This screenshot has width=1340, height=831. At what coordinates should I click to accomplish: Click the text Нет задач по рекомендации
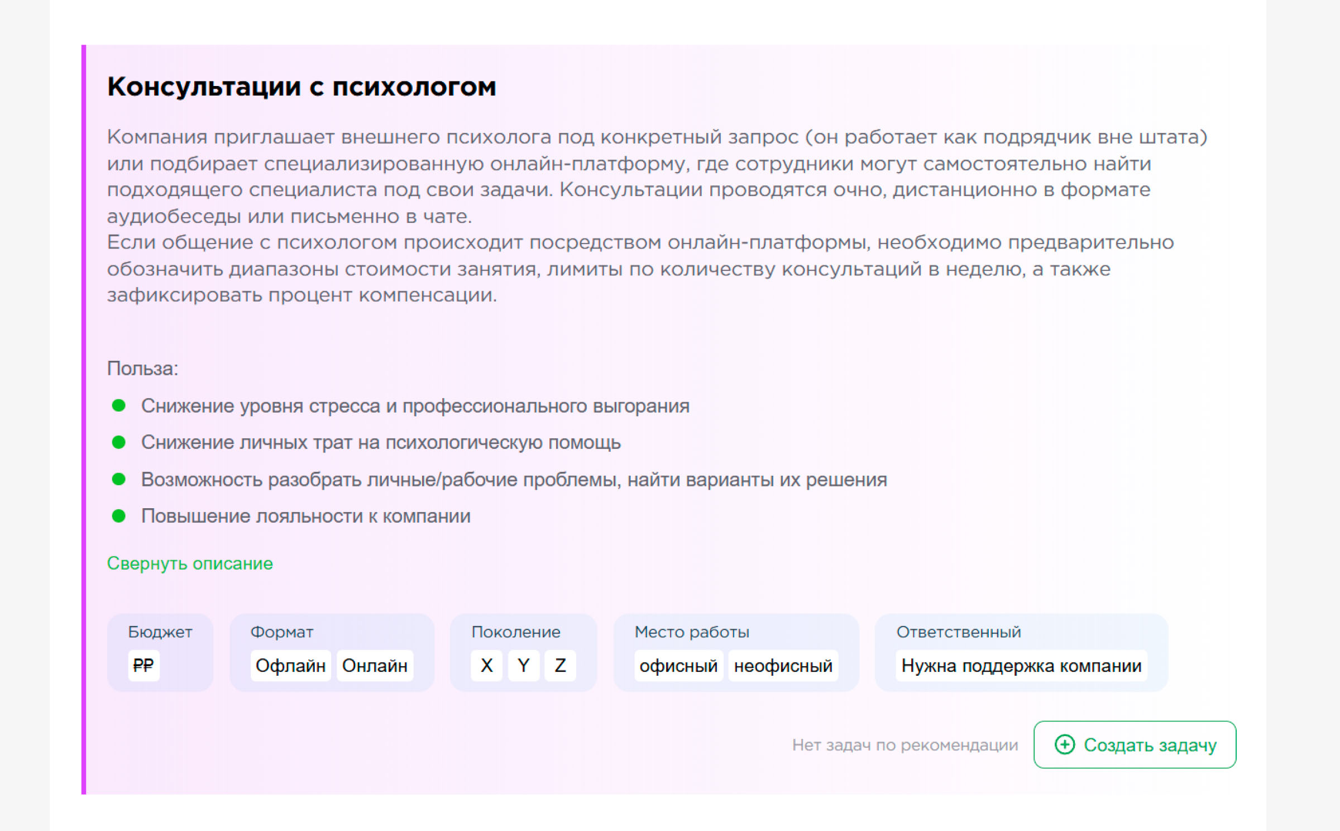[x=905, y=744]
